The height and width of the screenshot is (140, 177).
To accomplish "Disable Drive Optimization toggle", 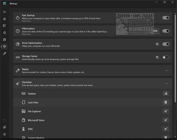I will tap(166, 44).
